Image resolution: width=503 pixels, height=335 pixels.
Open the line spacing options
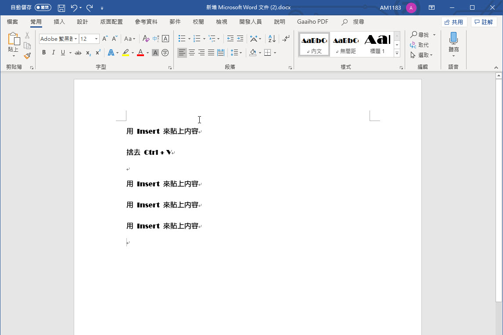click(236, 52)
